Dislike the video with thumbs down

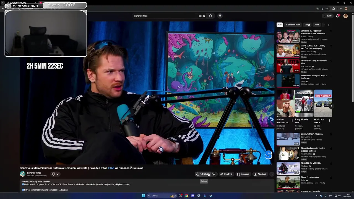[x=214, y=174]
